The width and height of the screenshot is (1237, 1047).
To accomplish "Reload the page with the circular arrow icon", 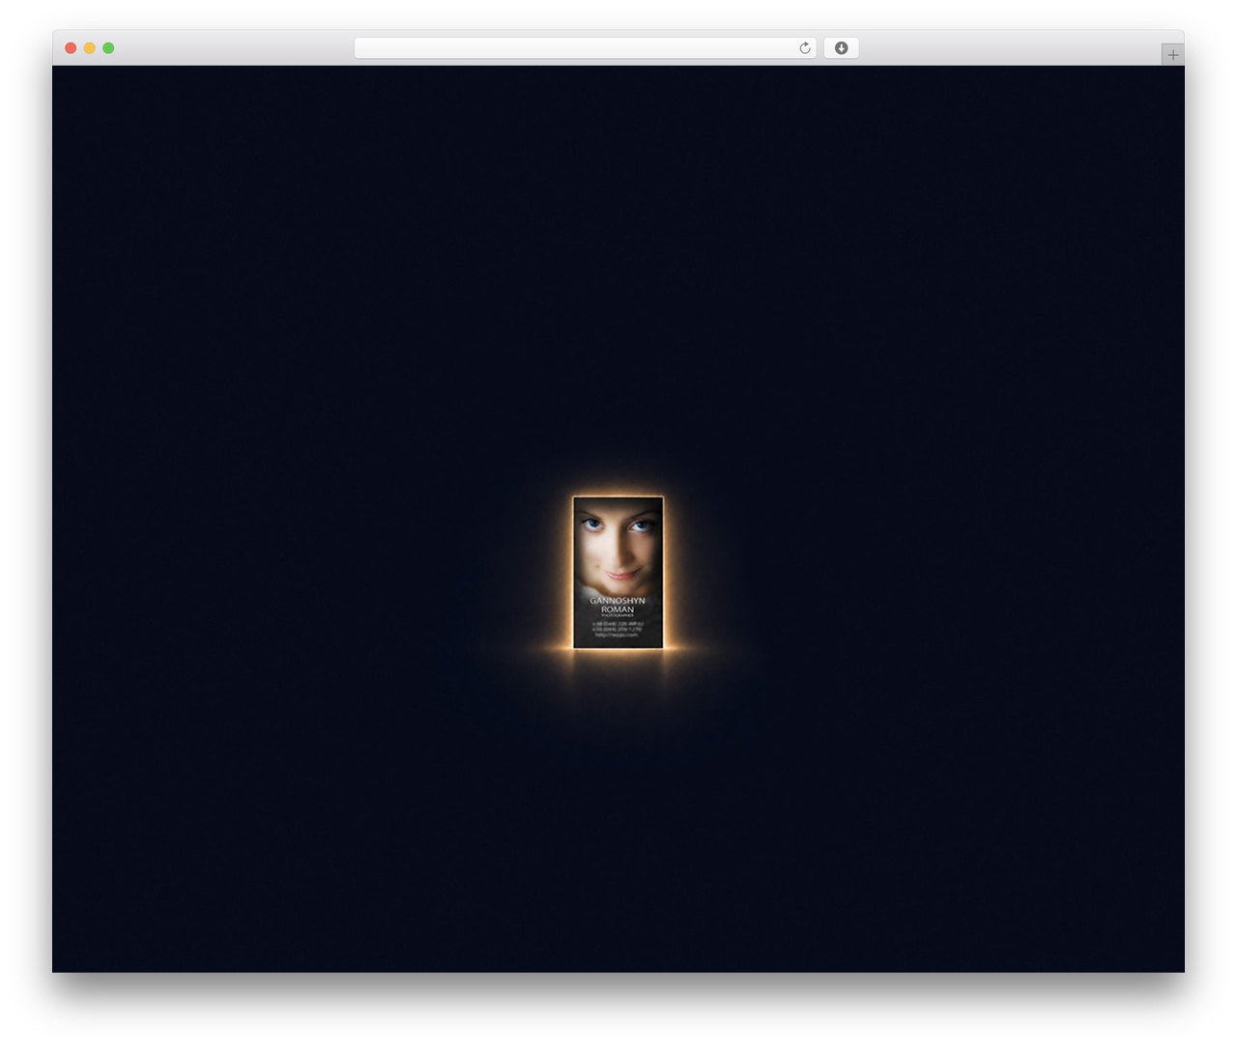I will [805, 48].
